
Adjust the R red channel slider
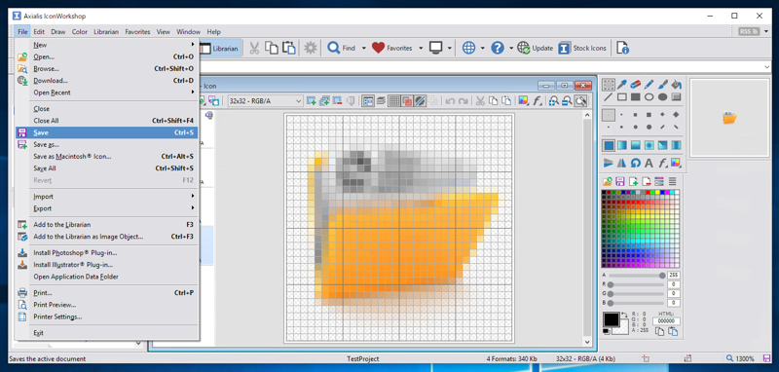(636, 284)
